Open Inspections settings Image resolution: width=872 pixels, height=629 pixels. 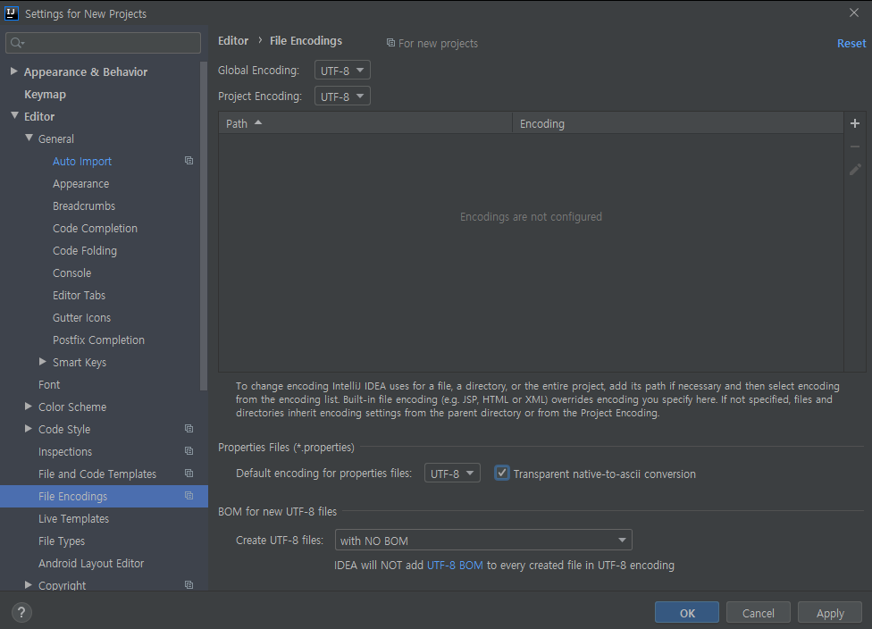[x=65, y=451]
